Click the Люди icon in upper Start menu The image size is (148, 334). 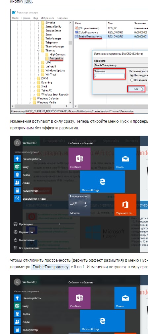(x=17, y=182)
